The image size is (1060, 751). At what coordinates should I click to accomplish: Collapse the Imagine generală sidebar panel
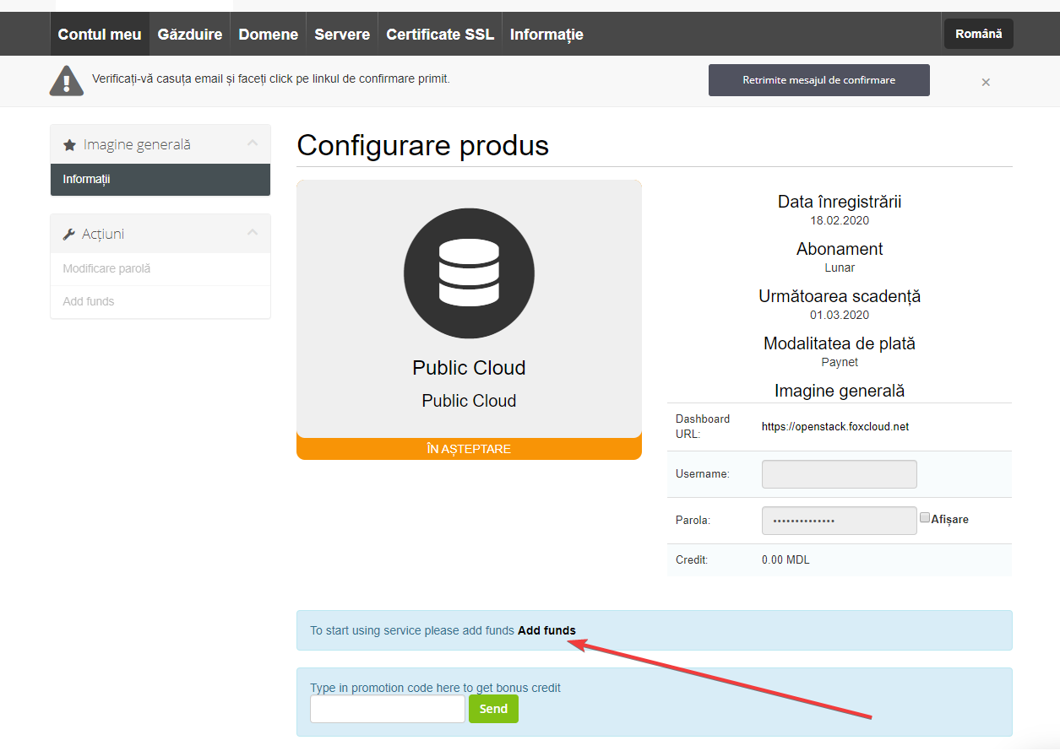pyautogui.click(x=252, y=143)
